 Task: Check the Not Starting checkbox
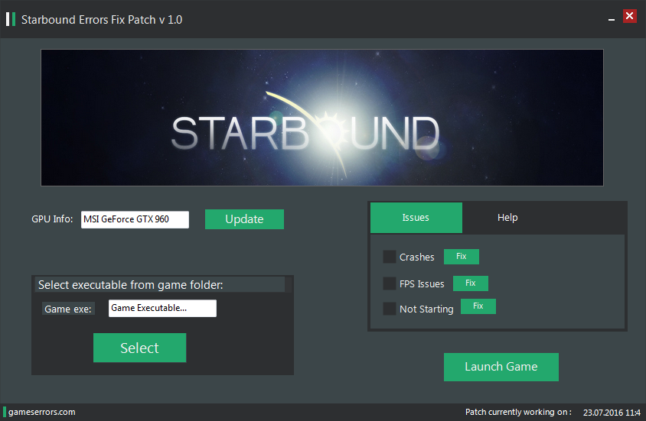(390, 309)
